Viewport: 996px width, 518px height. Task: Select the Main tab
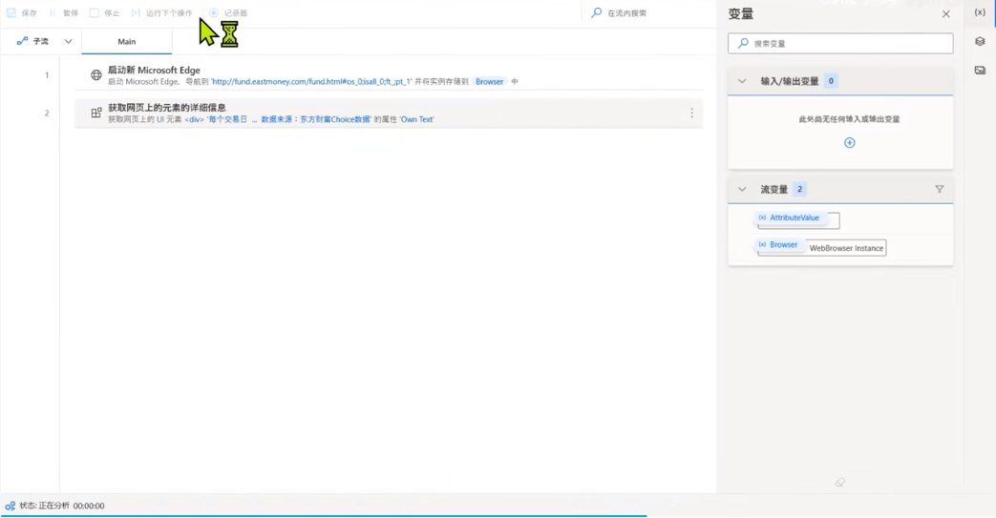tap(126, 41)
